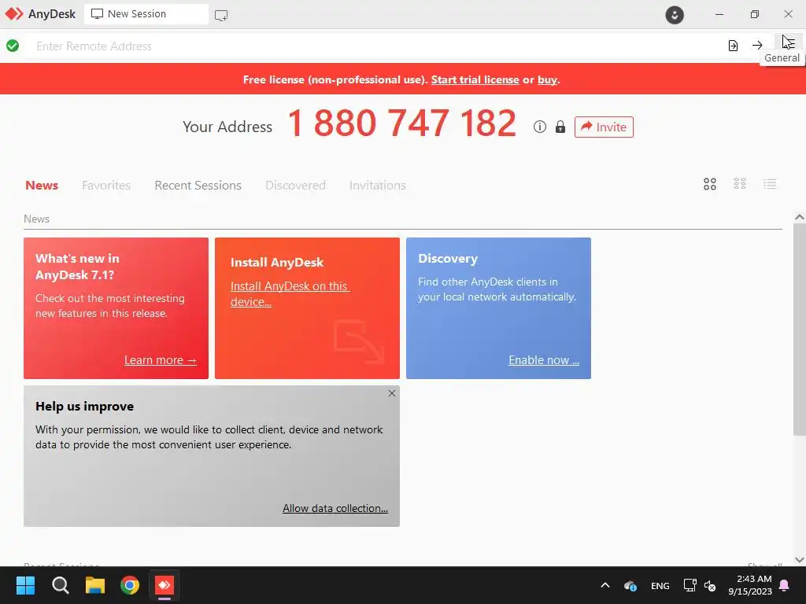Open the Recent Sessions tab

[x=198, y=185]
